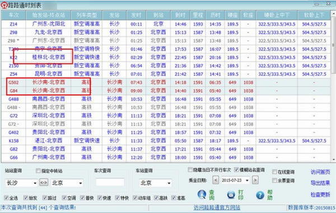Toggle the 隐藏当日不开行车次 checkbox

tap(190, 170)
